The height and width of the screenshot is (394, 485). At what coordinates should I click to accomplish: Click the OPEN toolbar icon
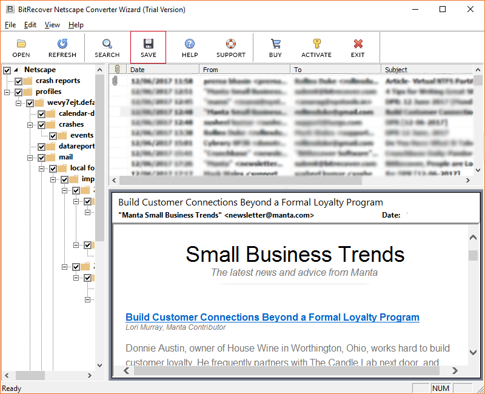pos(21,44)
